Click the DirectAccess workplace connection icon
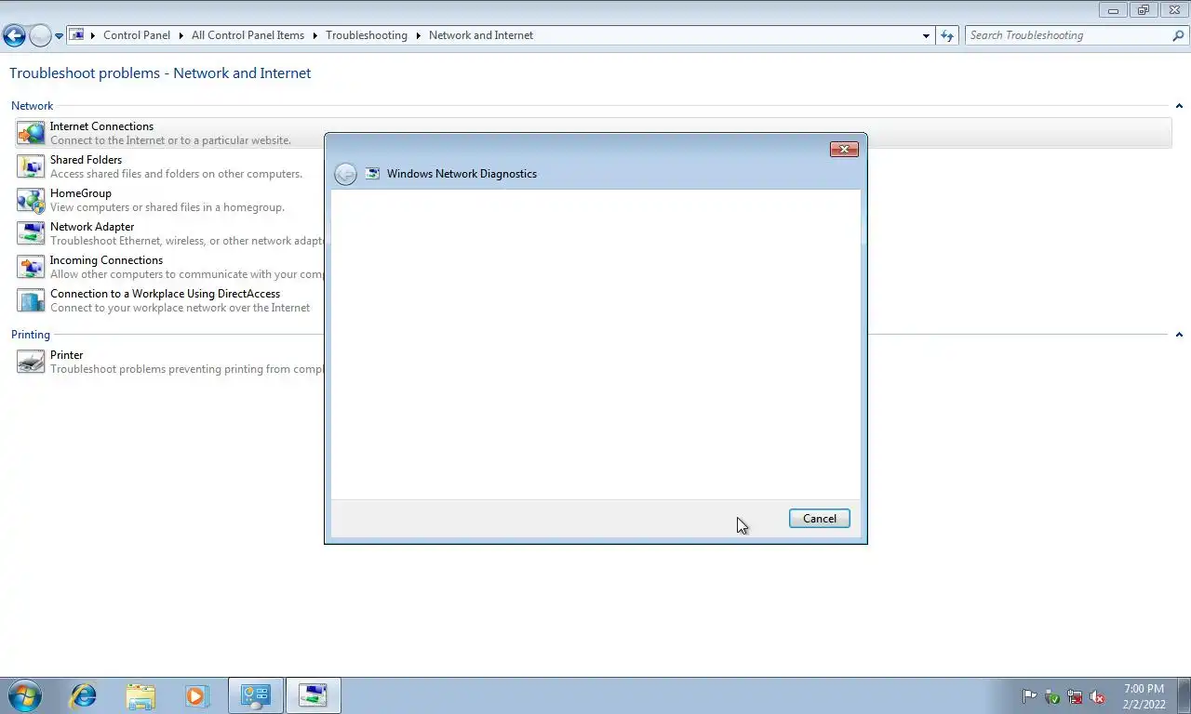 point(31,300)
